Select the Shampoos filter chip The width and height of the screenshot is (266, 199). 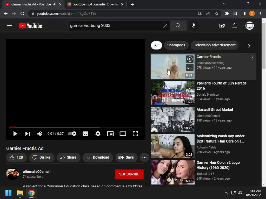[x=176, y=45]
